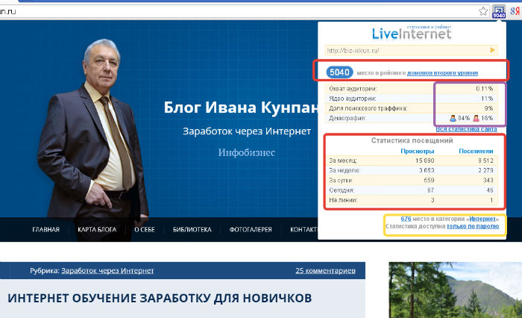Click the password-only statistics link
Image resolution: width=522 pixels, height=318 pixels.
pyautogui.click(x=473, y=226)
